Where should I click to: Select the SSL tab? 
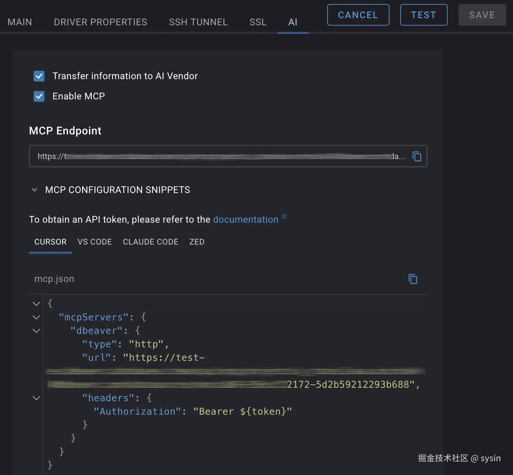[258, 22]
